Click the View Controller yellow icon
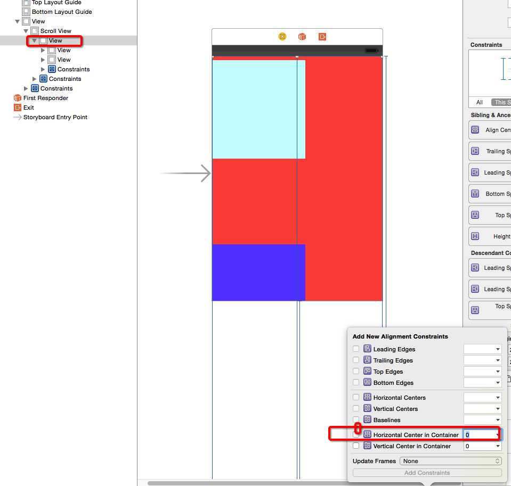Screen dimensions: 511x486 pyautogui.click(x=282, y=36)
